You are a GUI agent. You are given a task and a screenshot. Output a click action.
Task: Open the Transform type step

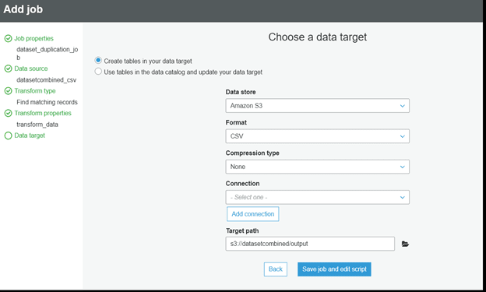pos(35,91)
